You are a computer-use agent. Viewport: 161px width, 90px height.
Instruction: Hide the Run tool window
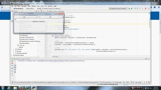[x=149, y=59]
